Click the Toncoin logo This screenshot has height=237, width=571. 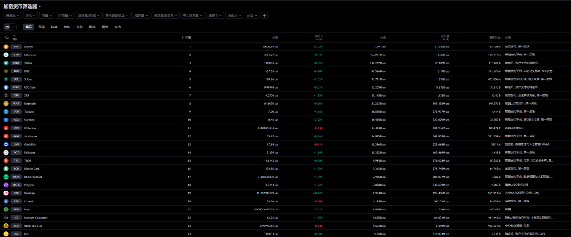(x=6, y=112)
